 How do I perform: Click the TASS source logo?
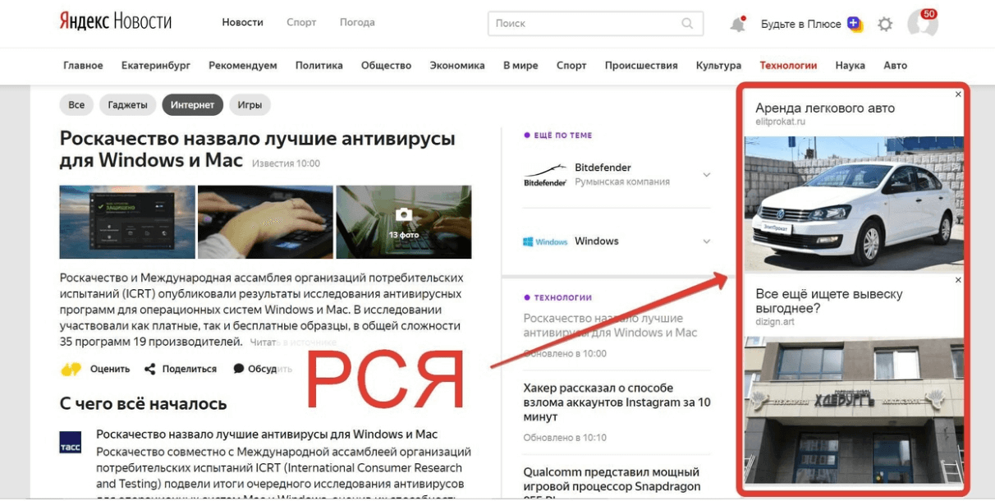point(71,442)
